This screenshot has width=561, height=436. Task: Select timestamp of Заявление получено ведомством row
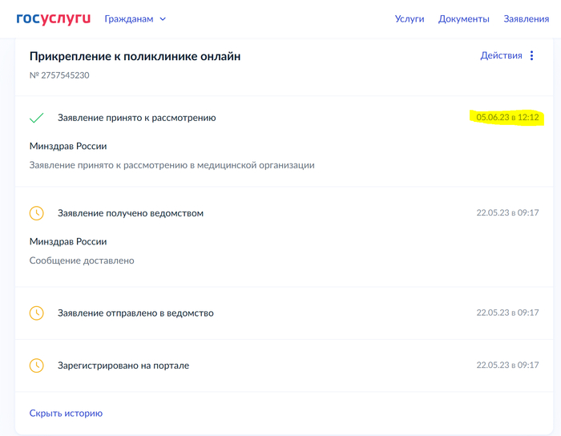(x=507, y=213)
